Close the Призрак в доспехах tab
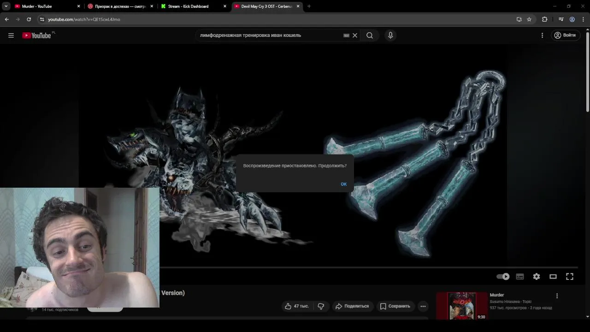The width and height of the screenshot is (590, 332). tap(152, 6)
